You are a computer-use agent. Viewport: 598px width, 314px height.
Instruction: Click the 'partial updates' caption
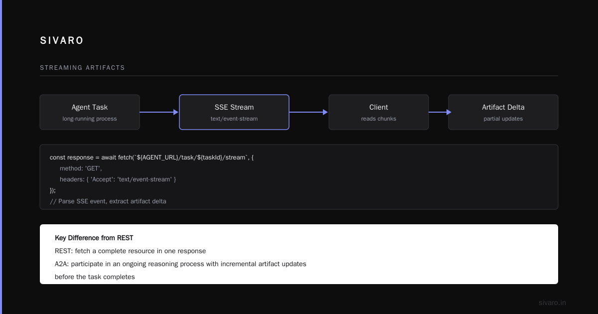click(x=503, y=119)
